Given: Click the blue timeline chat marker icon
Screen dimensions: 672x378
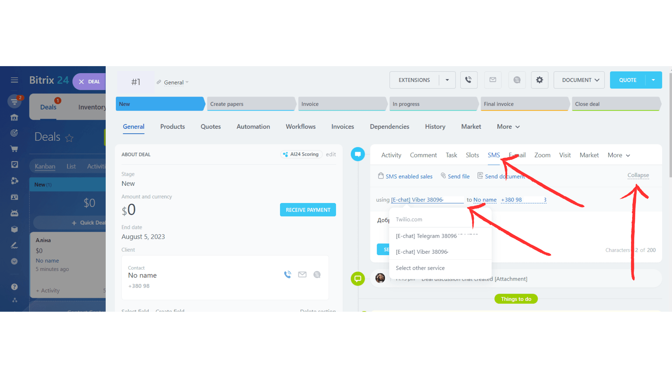Looking at the screenshot, I should pyautogui.click(x=358, y=154).
